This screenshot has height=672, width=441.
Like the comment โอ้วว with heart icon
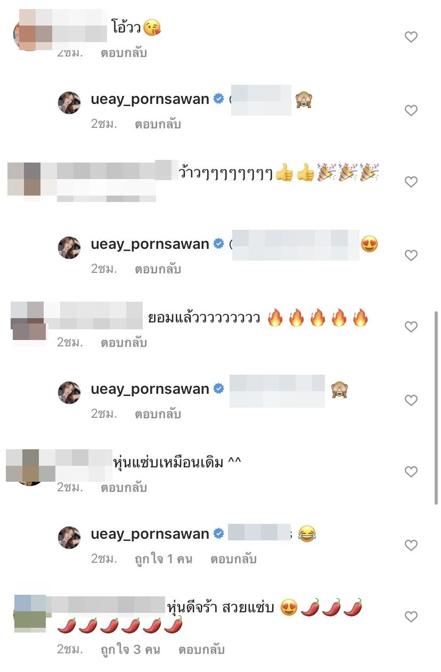[x=411, y=37]
